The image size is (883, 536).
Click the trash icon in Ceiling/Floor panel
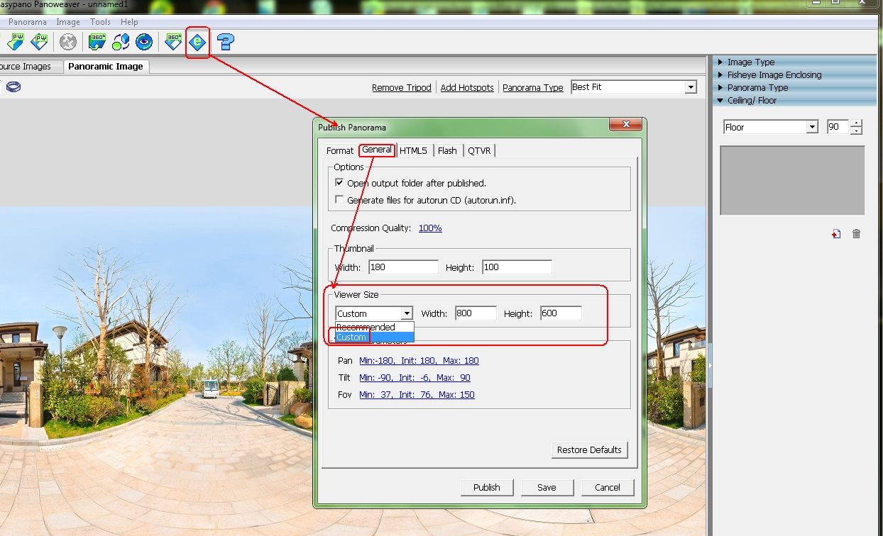click(856, 234)
